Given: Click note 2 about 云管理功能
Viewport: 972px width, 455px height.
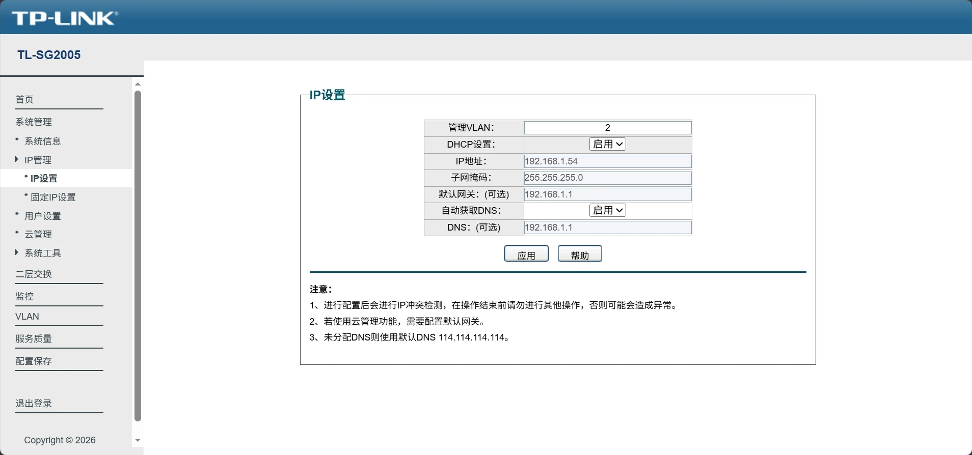Looking at the screenshot, I should (x=398, y=321).
